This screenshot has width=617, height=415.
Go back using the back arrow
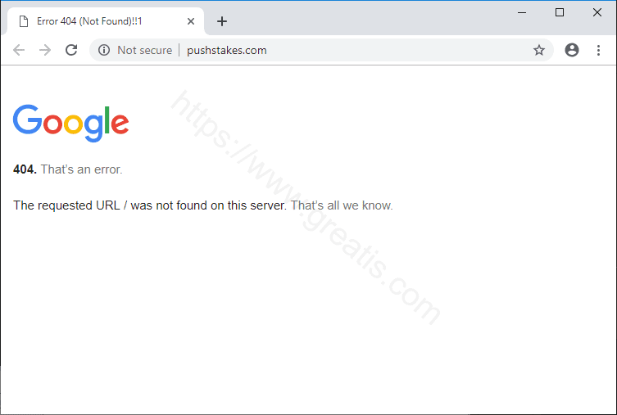(19, 50)
